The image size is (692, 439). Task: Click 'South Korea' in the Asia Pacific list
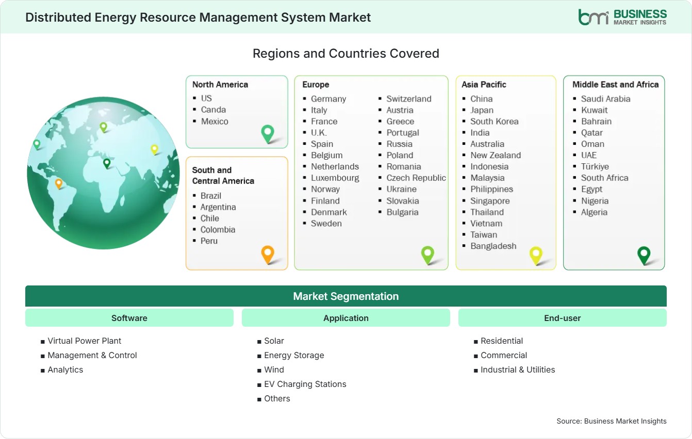tap(495, 121)
